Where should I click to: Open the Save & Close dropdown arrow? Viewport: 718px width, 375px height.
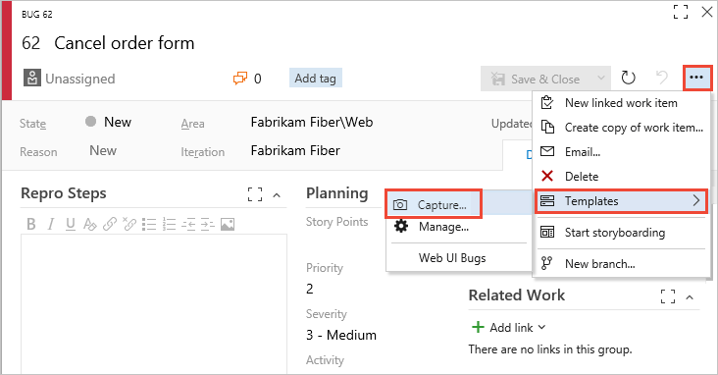coord(600,79)
